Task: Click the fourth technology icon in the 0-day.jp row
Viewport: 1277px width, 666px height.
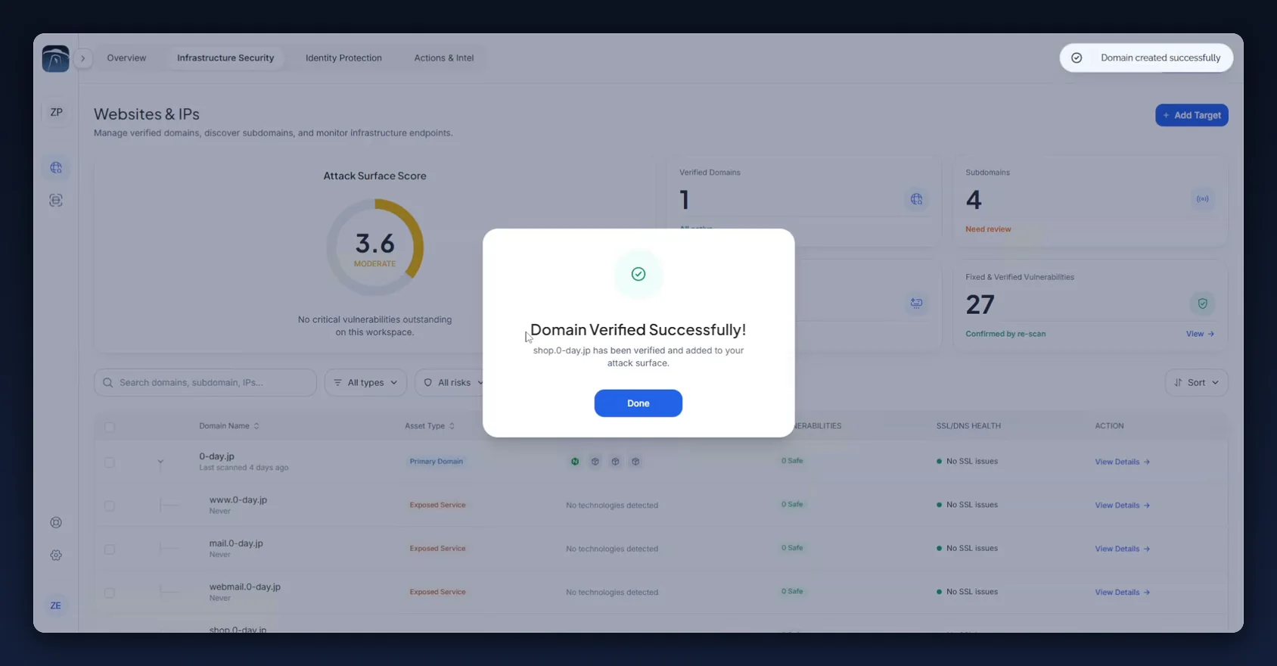Action: pos(635,462)
